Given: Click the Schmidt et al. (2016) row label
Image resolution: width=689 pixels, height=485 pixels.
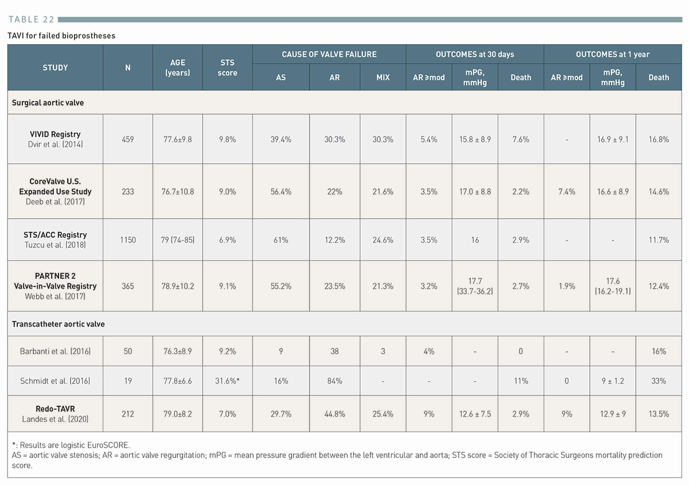Looking at the screenshot, I should (55, 381).
